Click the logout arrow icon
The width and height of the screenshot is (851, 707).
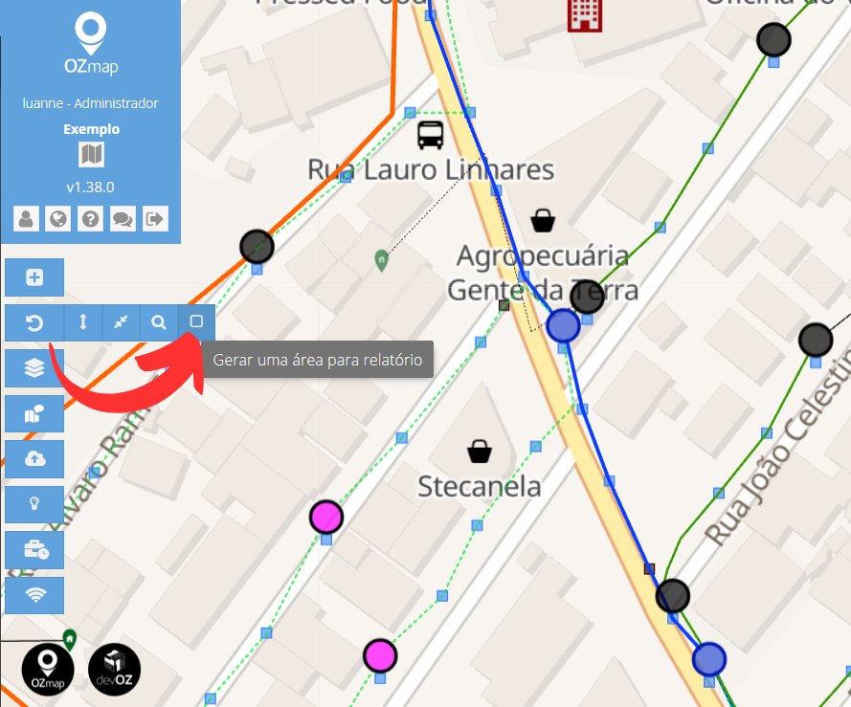click(155, 219)
